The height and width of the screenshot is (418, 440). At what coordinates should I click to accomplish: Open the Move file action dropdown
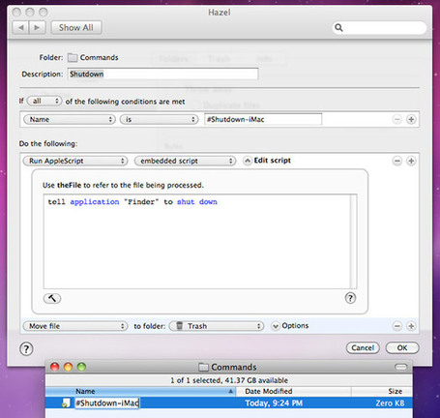pyautogui.click(x=75, y=326)
